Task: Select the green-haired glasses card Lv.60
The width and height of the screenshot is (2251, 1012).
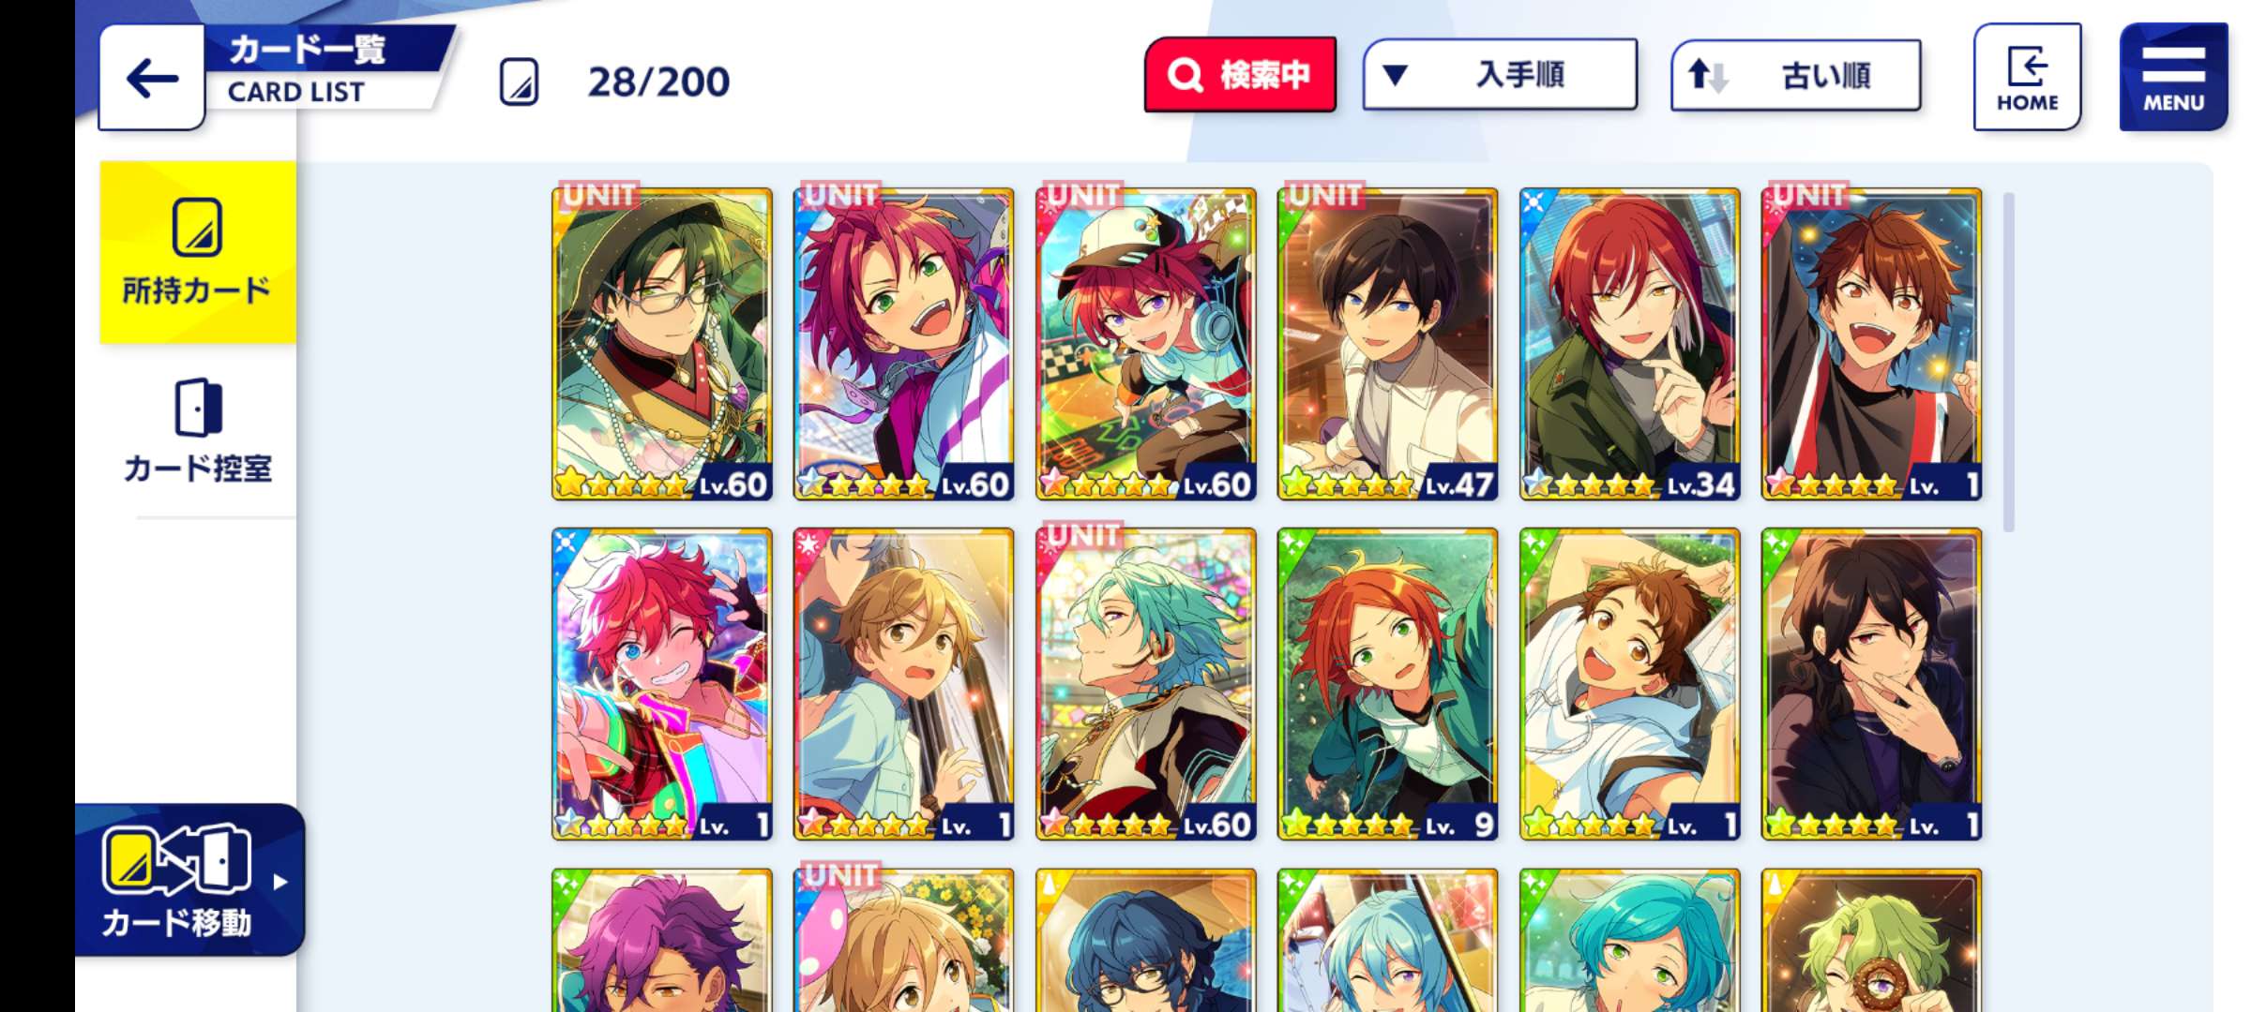Action: 662,344
